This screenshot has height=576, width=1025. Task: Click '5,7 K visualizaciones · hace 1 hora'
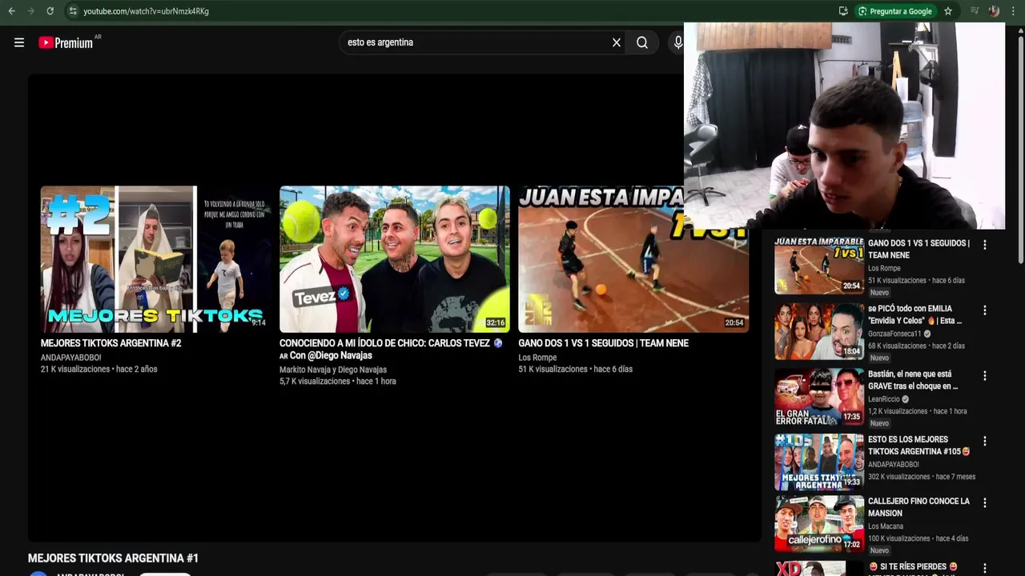338,382
